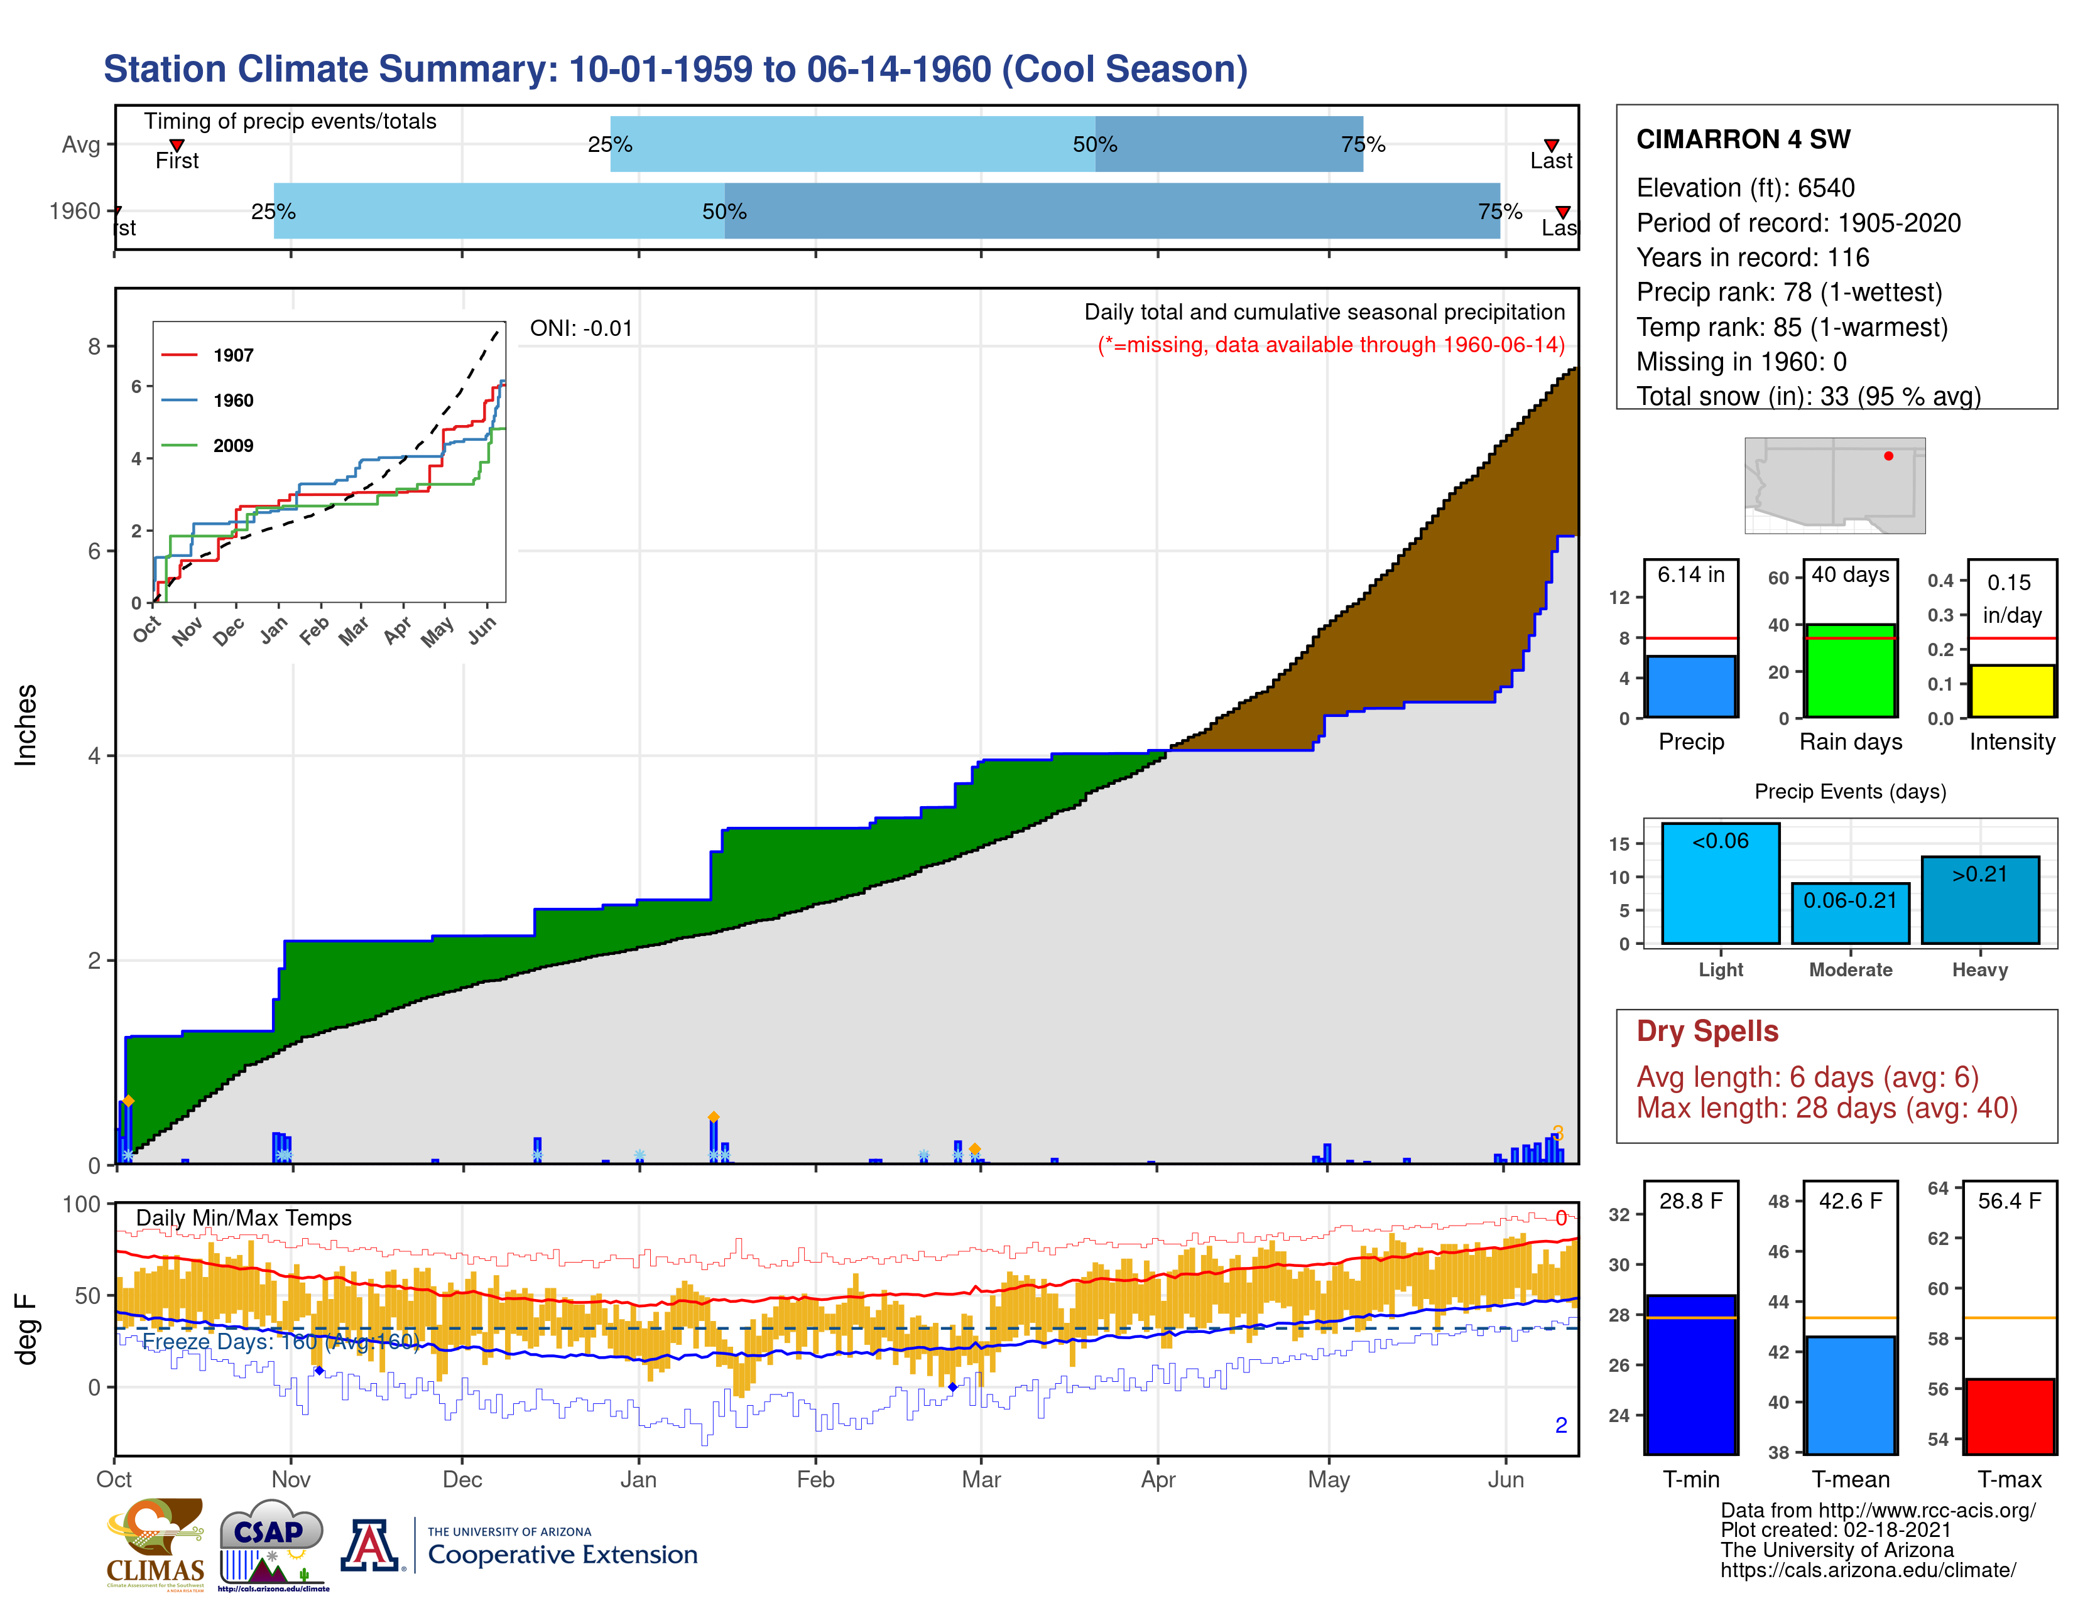The width and height of the screenshot is (2073, 1601).
Task: Click the red station dot on the map
Action: [1888, 456]
